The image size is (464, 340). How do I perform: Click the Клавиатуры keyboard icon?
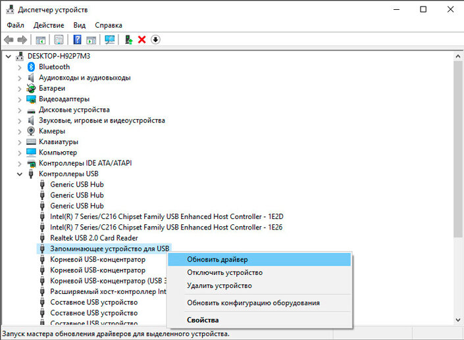tap(31, 141)
